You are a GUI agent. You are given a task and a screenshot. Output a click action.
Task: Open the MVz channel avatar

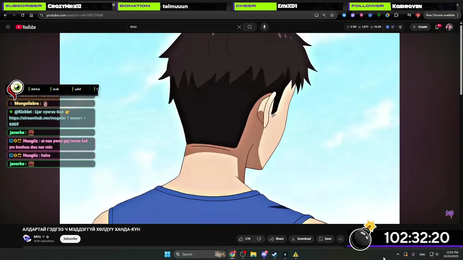click(27, 238)
